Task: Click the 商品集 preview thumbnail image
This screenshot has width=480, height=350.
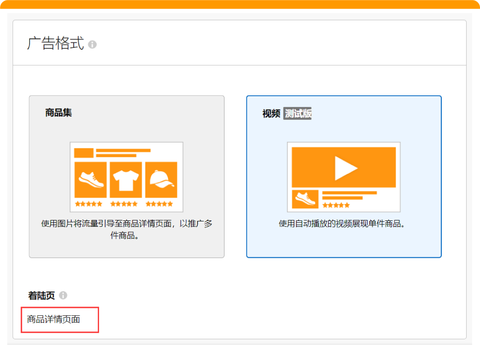Action: click(127, 175)
